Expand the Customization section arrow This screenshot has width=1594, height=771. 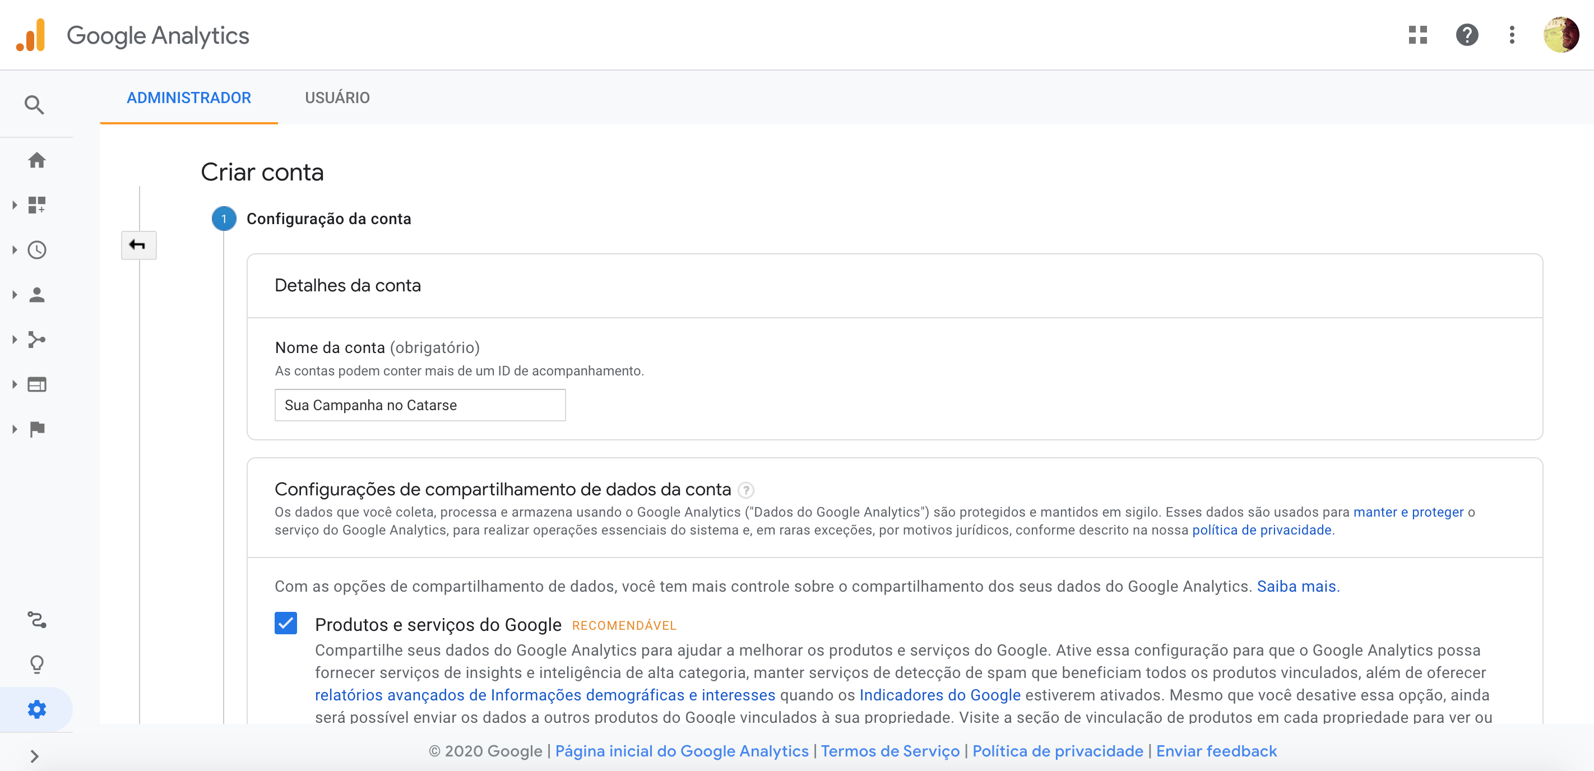coord(15,205)
